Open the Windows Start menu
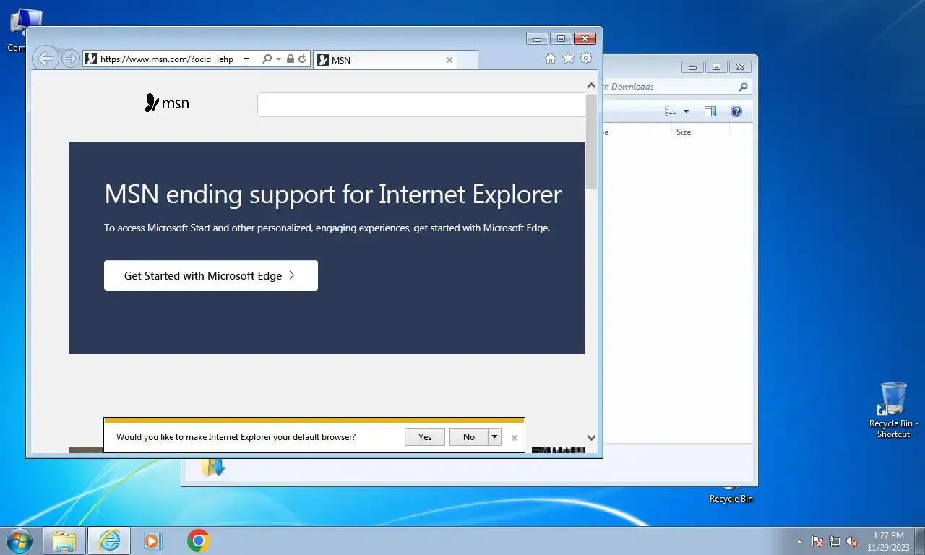Viewport: 925px width, 555px height. pos(19,541)
